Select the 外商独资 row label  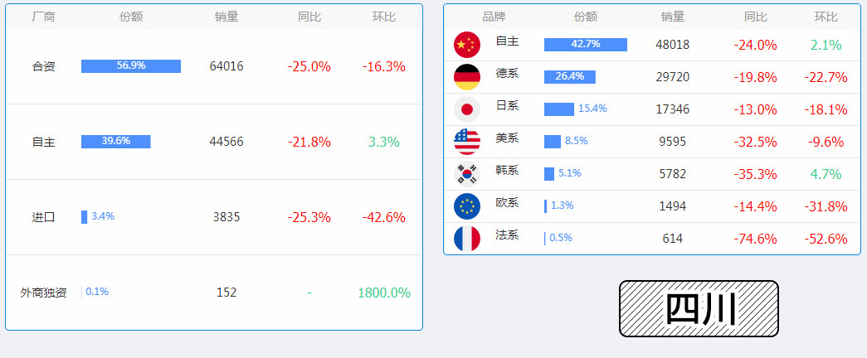[x=44, y=293]
